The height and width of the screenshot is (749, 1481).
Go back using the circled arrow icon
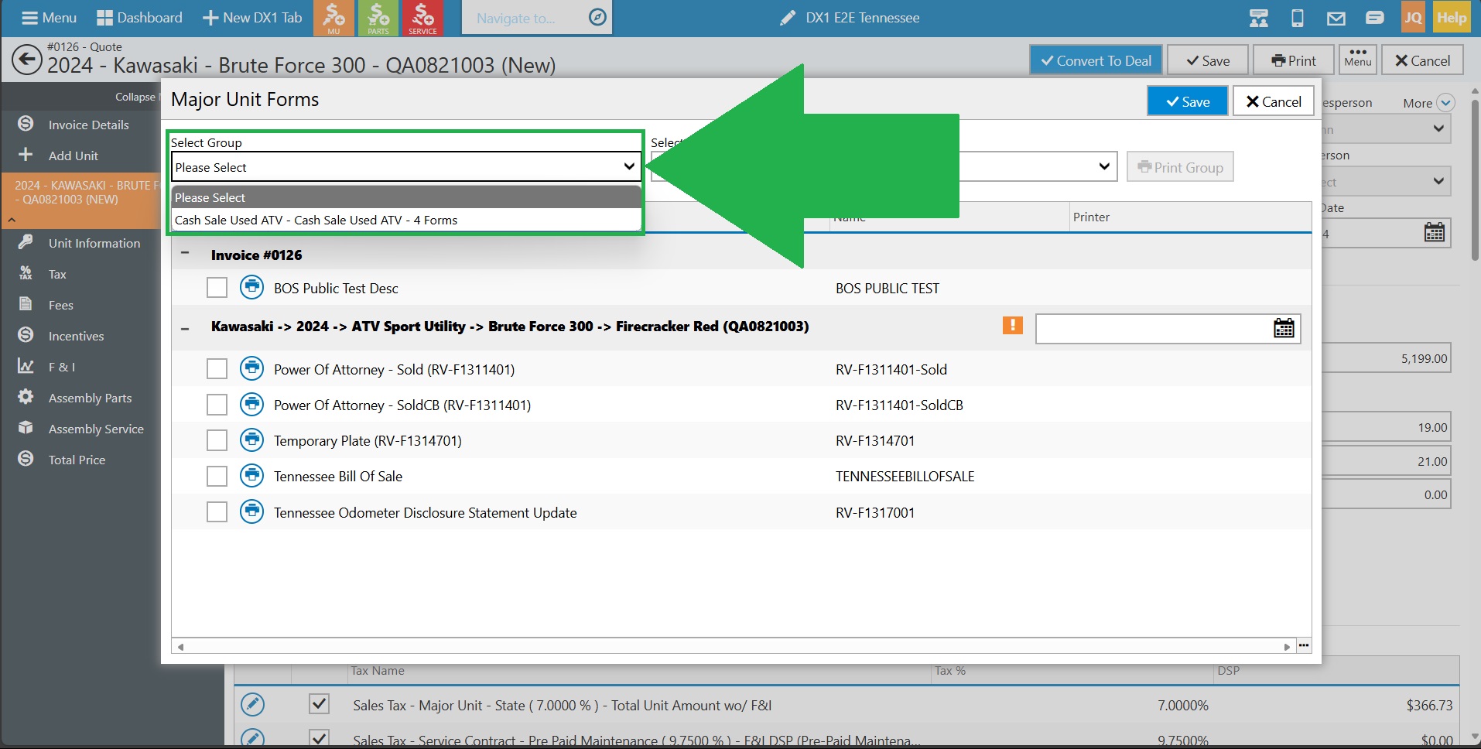pos(27,60)
